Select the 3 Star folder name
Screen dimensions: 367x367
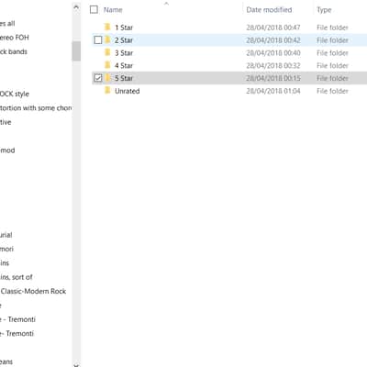[x=124, y=53]
